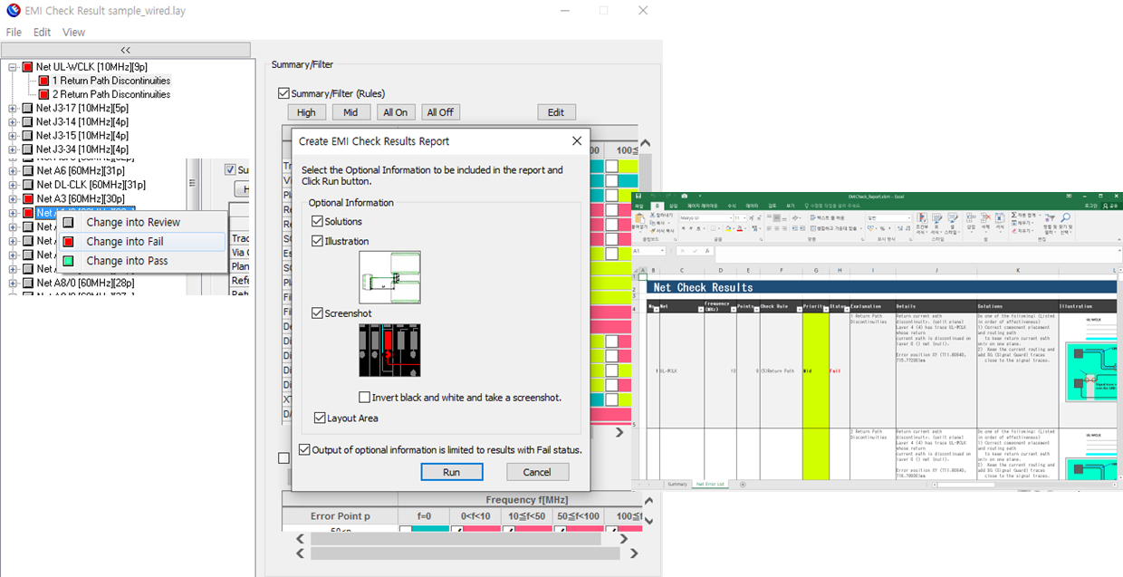Click the Delete cells icon in Excel ribbon
Image resolution: width=1123 pixels, height=577 pixels.
[x=985, y=217]
